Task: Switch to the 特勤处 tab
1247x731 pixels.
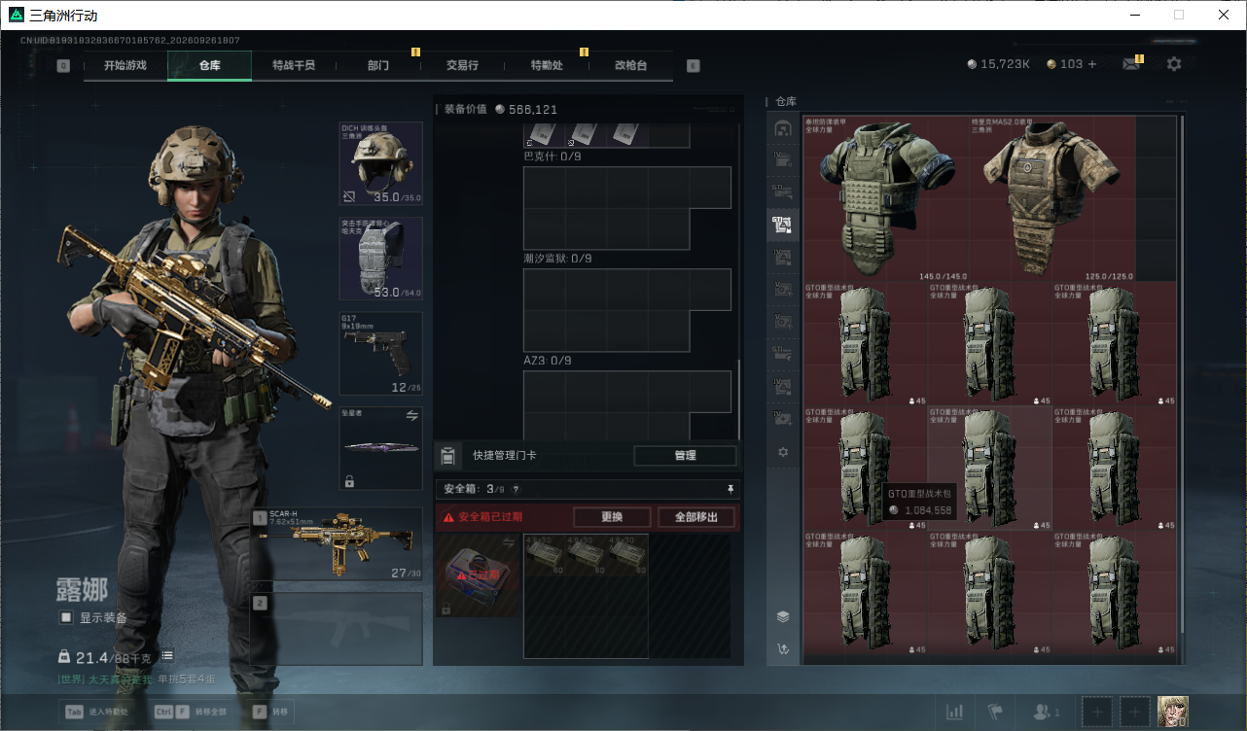Action: [x=547, y=65]
